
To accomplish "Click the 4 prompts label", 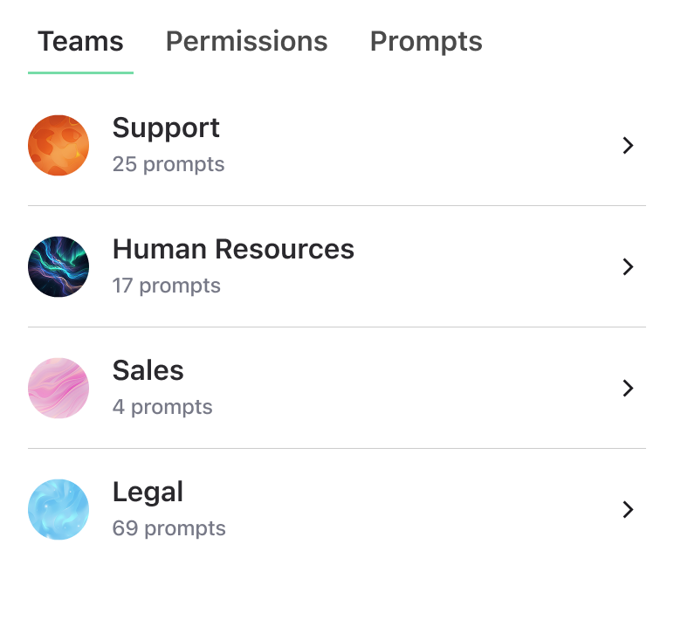I will point(162,407).
